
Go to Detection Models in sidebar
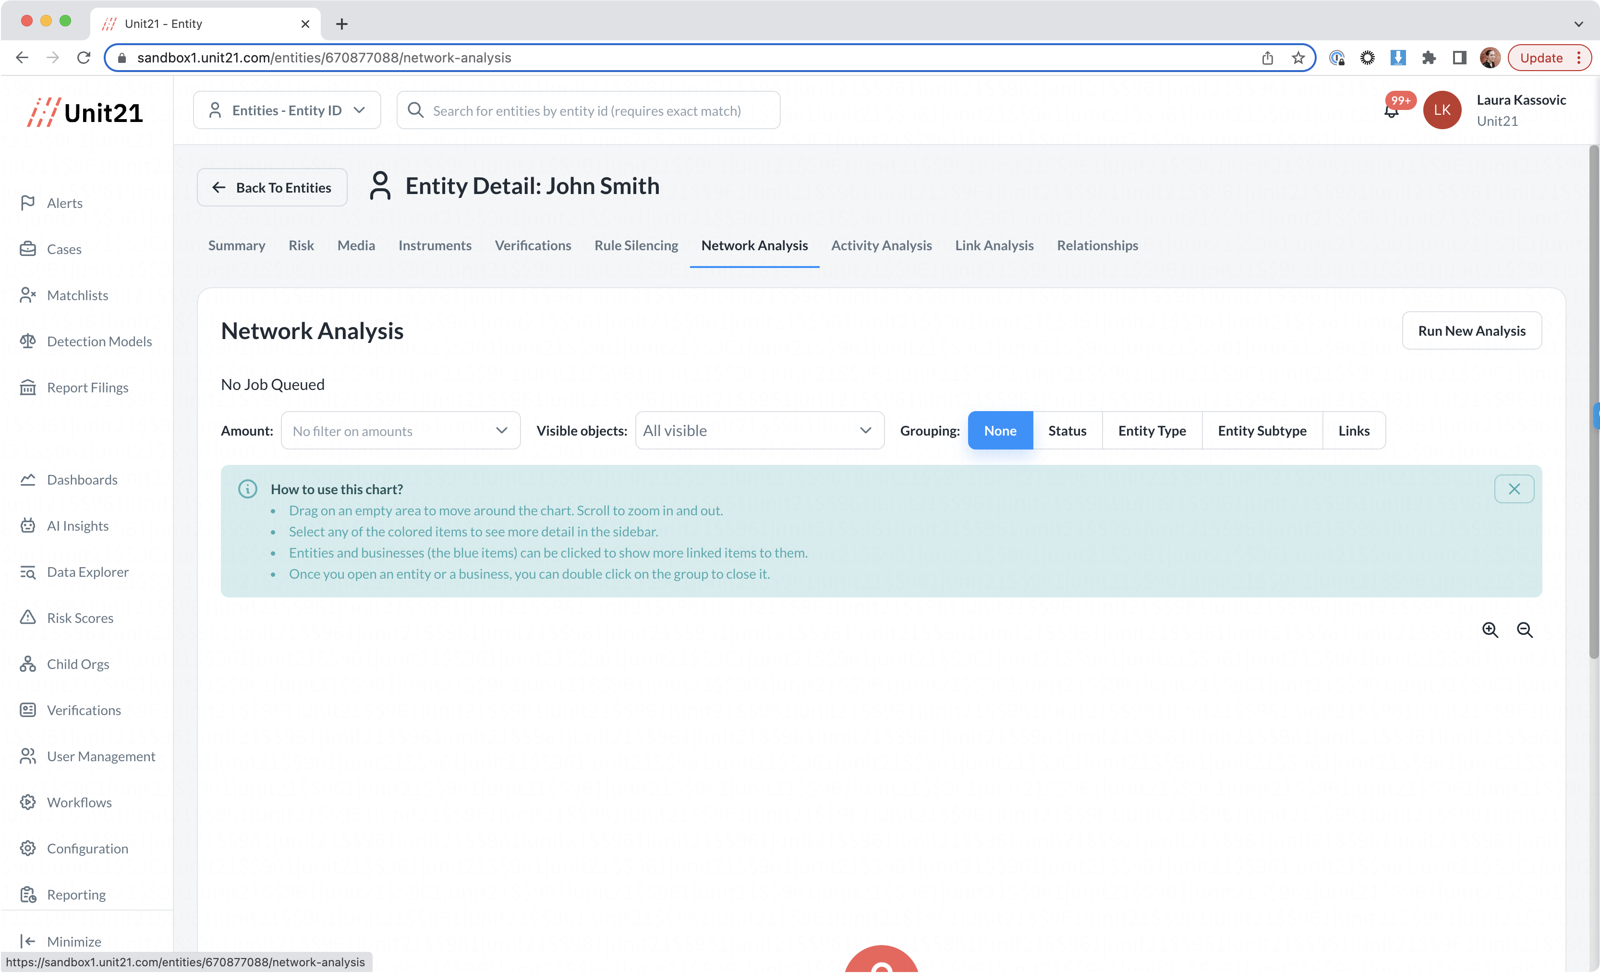[99, 341]
